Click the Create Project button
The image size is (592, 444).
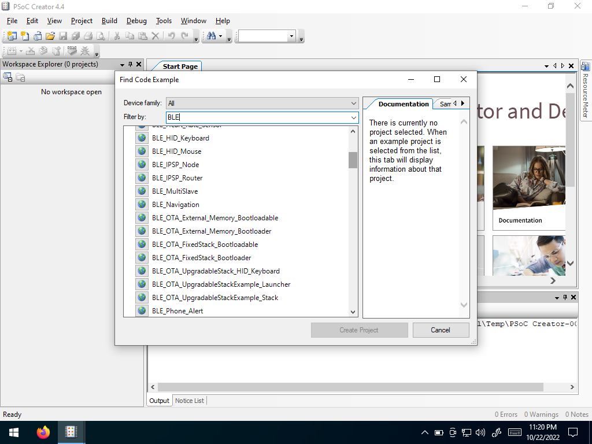pos(359,330)
